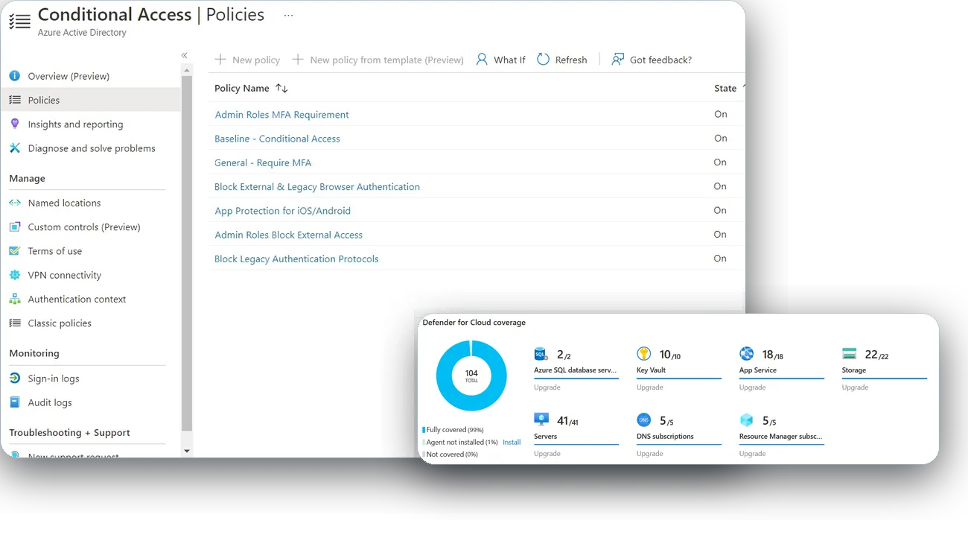Open Admin Roles MFA Requirement policy

tap(281, 115)
